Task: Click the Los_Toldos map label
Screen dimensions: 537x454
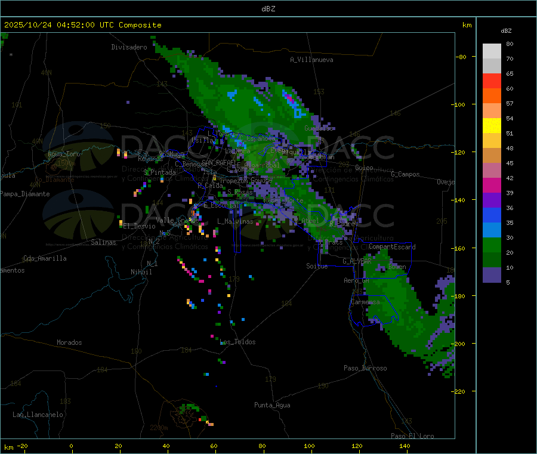Action: pyautogui.click(x=237, y=342)
